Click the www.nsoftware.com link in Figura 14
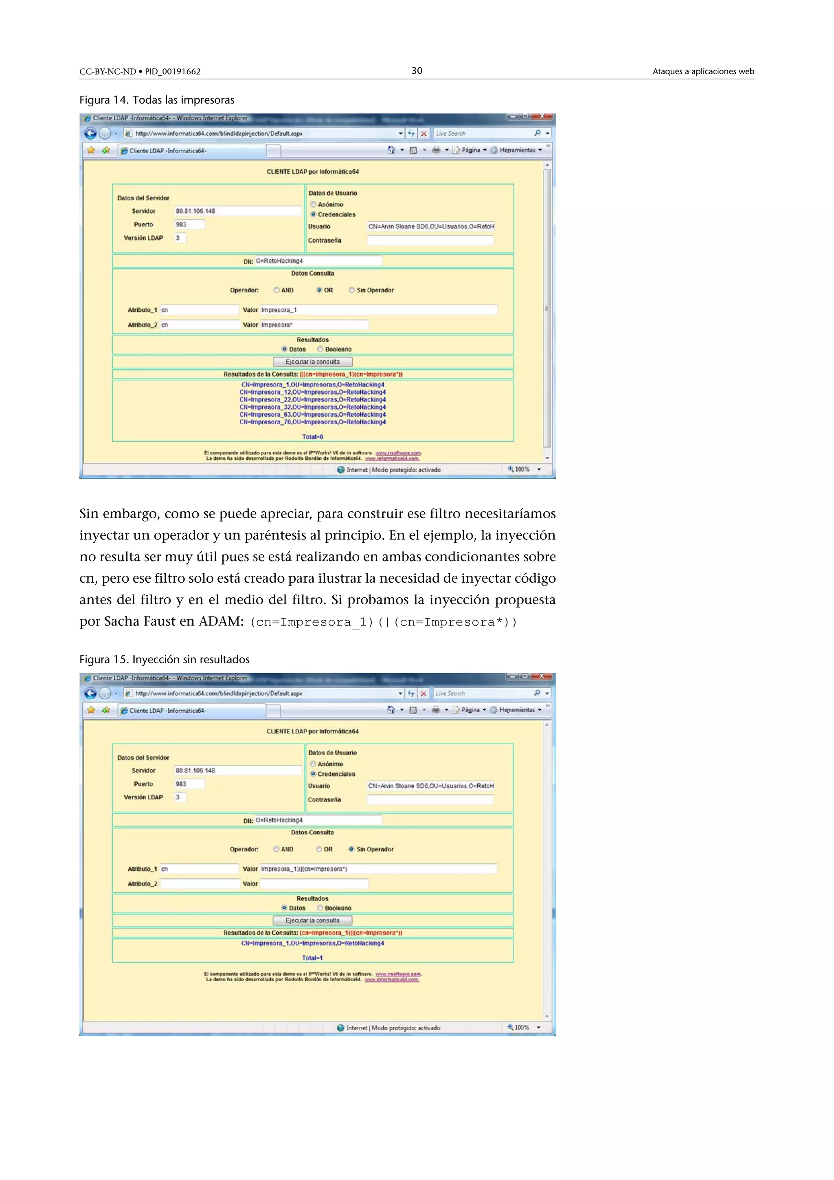The height and width of the screenshot is (1180, 834). (398, 453)
